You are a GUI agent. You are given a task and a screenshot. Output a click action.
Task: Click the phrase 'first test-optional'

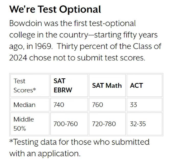tap(105, 23)
